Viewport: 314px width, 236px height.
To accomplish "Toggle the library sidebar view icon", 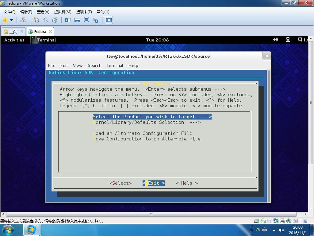I will point(68,20).
